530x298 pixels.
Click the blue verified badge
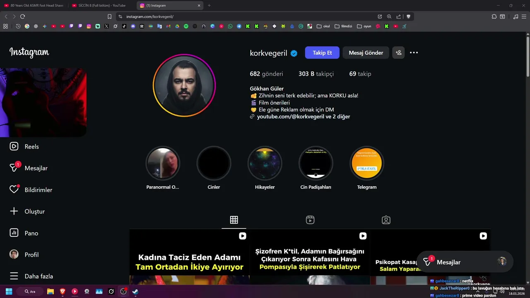[x=294, y=53]
